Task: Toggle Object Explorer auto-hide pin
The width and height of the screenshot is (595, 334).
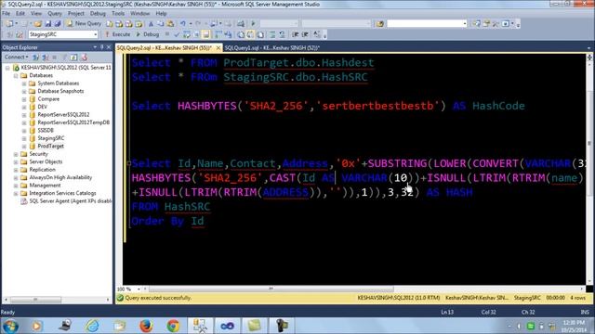Action: [x=101, y=47]
